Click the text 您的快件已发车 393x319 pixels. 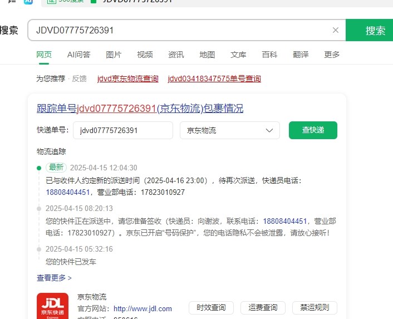(71, 262)
